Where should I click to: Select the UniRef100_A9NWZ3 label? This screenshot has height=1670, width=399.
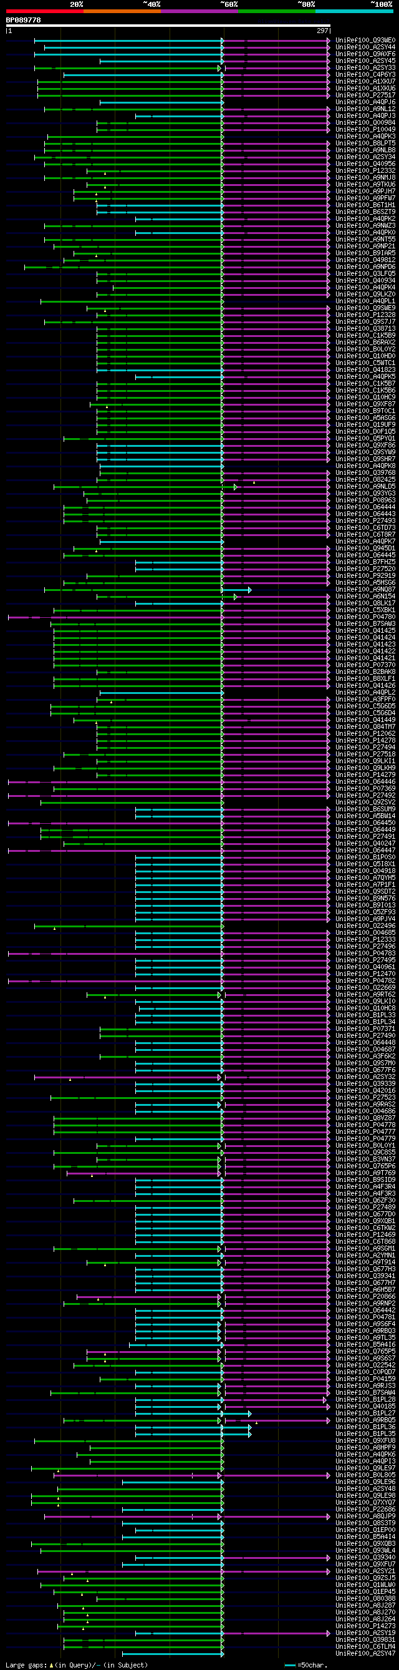[x=365, y=226]
